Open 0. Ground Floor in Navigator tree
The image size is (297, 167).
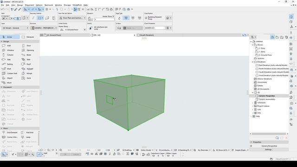point(265,55)
